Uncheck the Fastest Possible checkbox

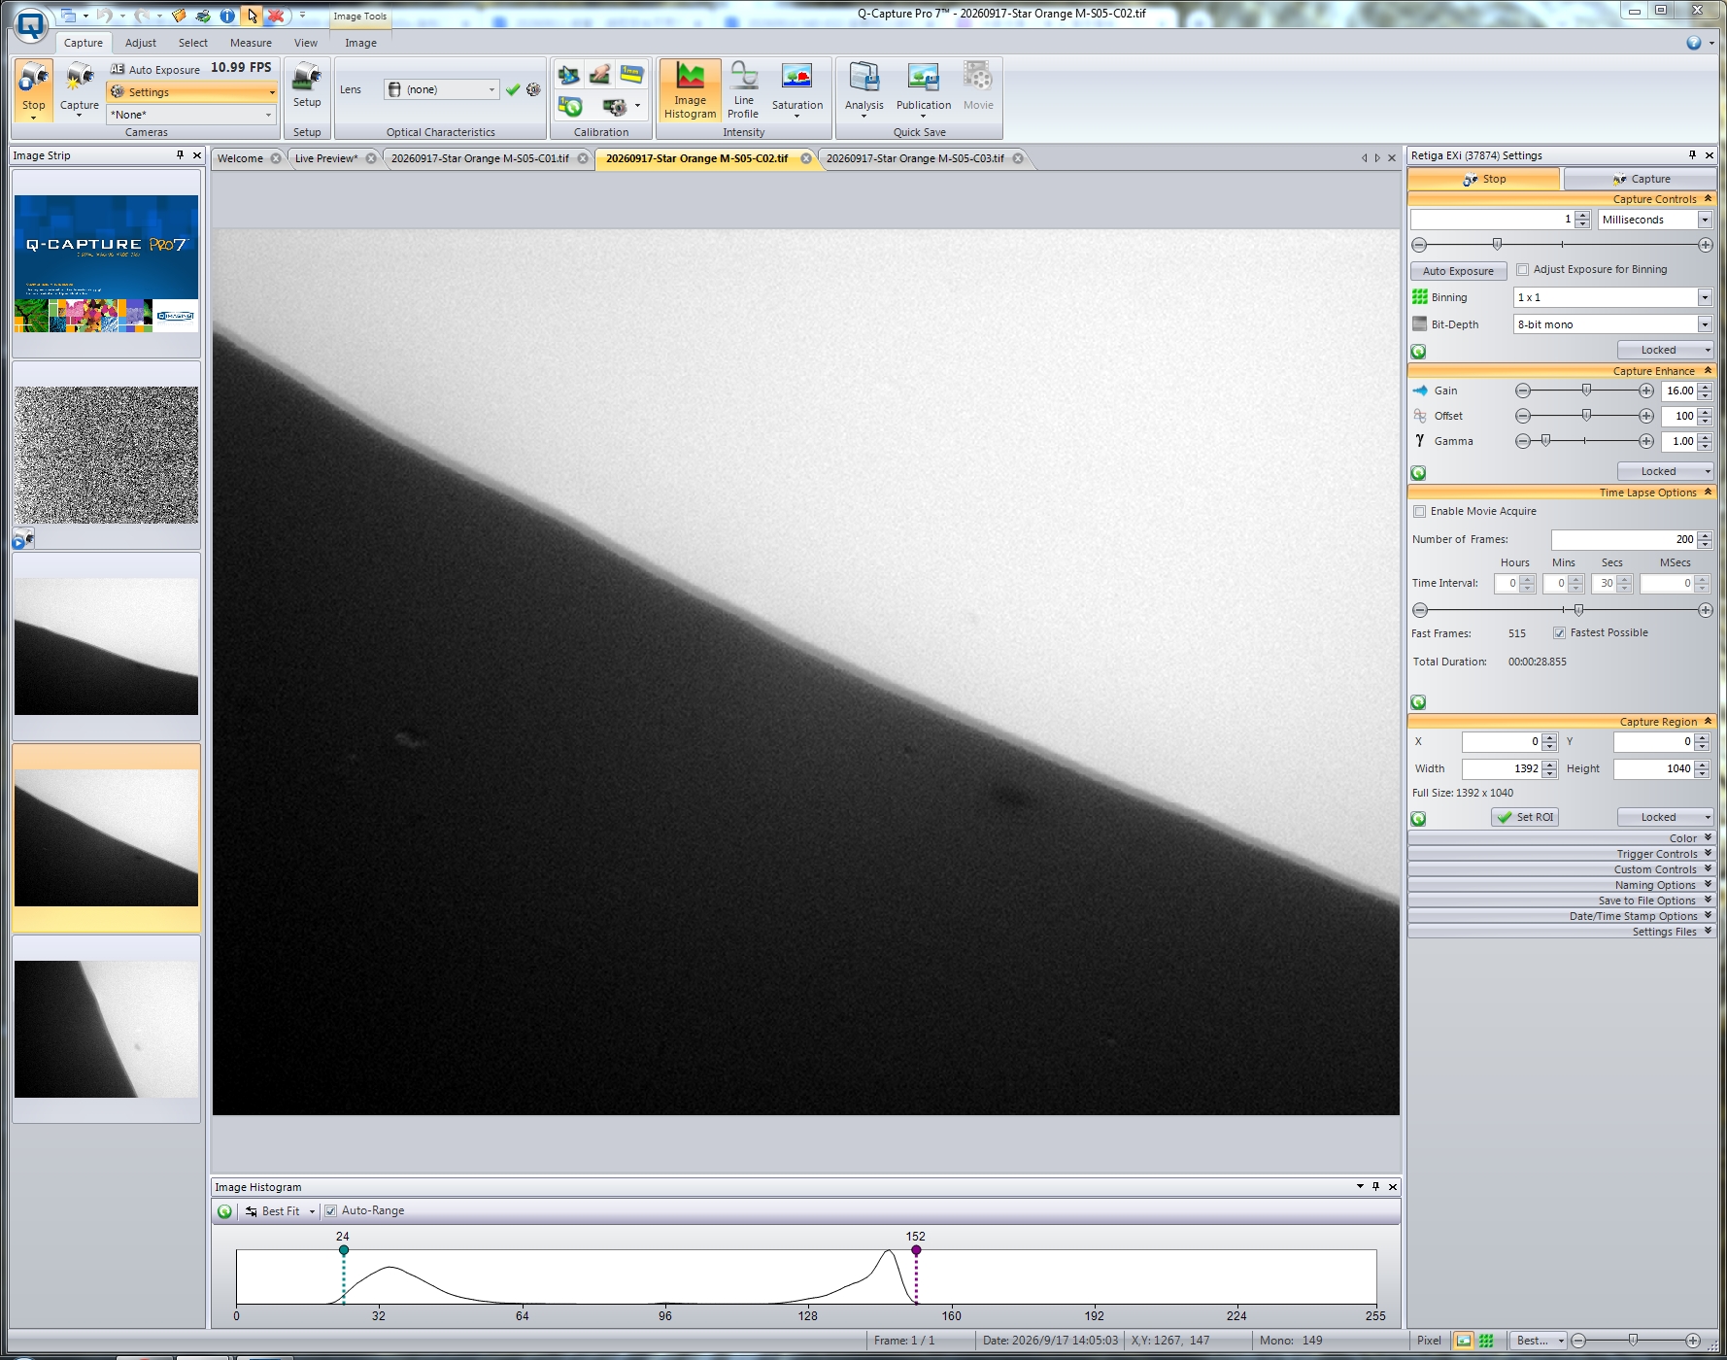pyautogui.click(x=1559, y=633)
